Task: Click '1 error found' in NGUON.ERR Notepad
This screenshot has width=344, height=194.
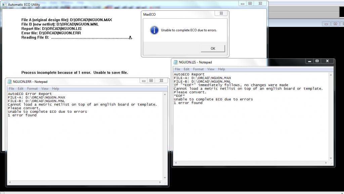Action: click(x=22, y=115)
